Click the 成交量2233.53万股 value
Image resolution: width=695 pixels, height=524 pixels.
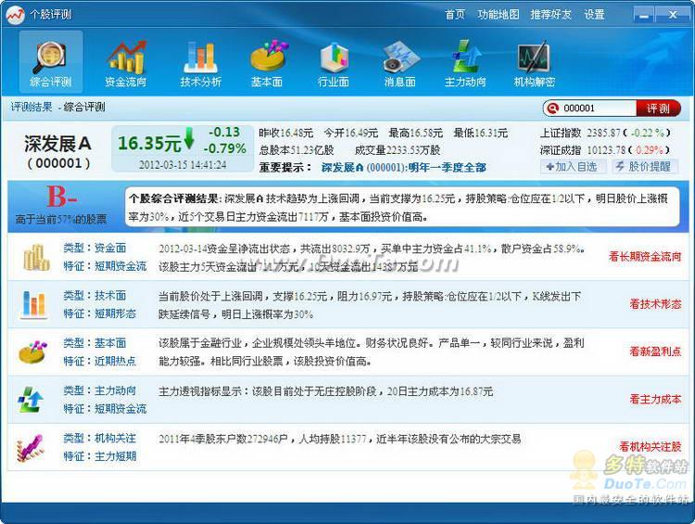point(398,150)
